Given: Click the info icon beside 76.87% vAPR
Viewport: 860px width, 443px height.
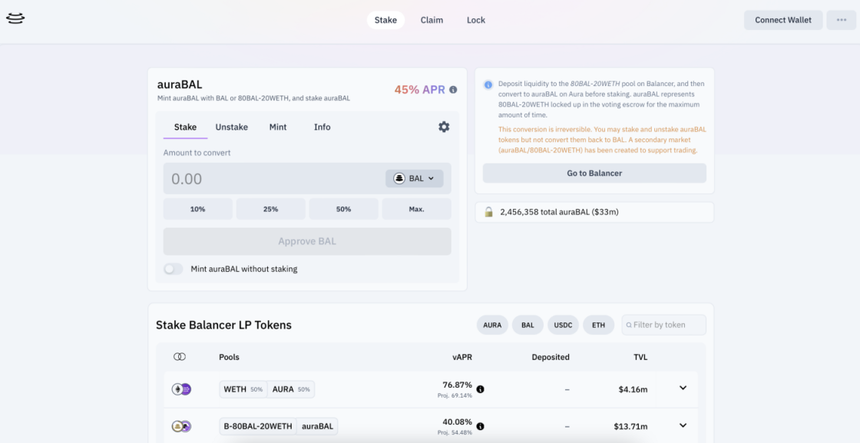Looking at the screenshot, I should pyautogui.click(x=481, y=389).
